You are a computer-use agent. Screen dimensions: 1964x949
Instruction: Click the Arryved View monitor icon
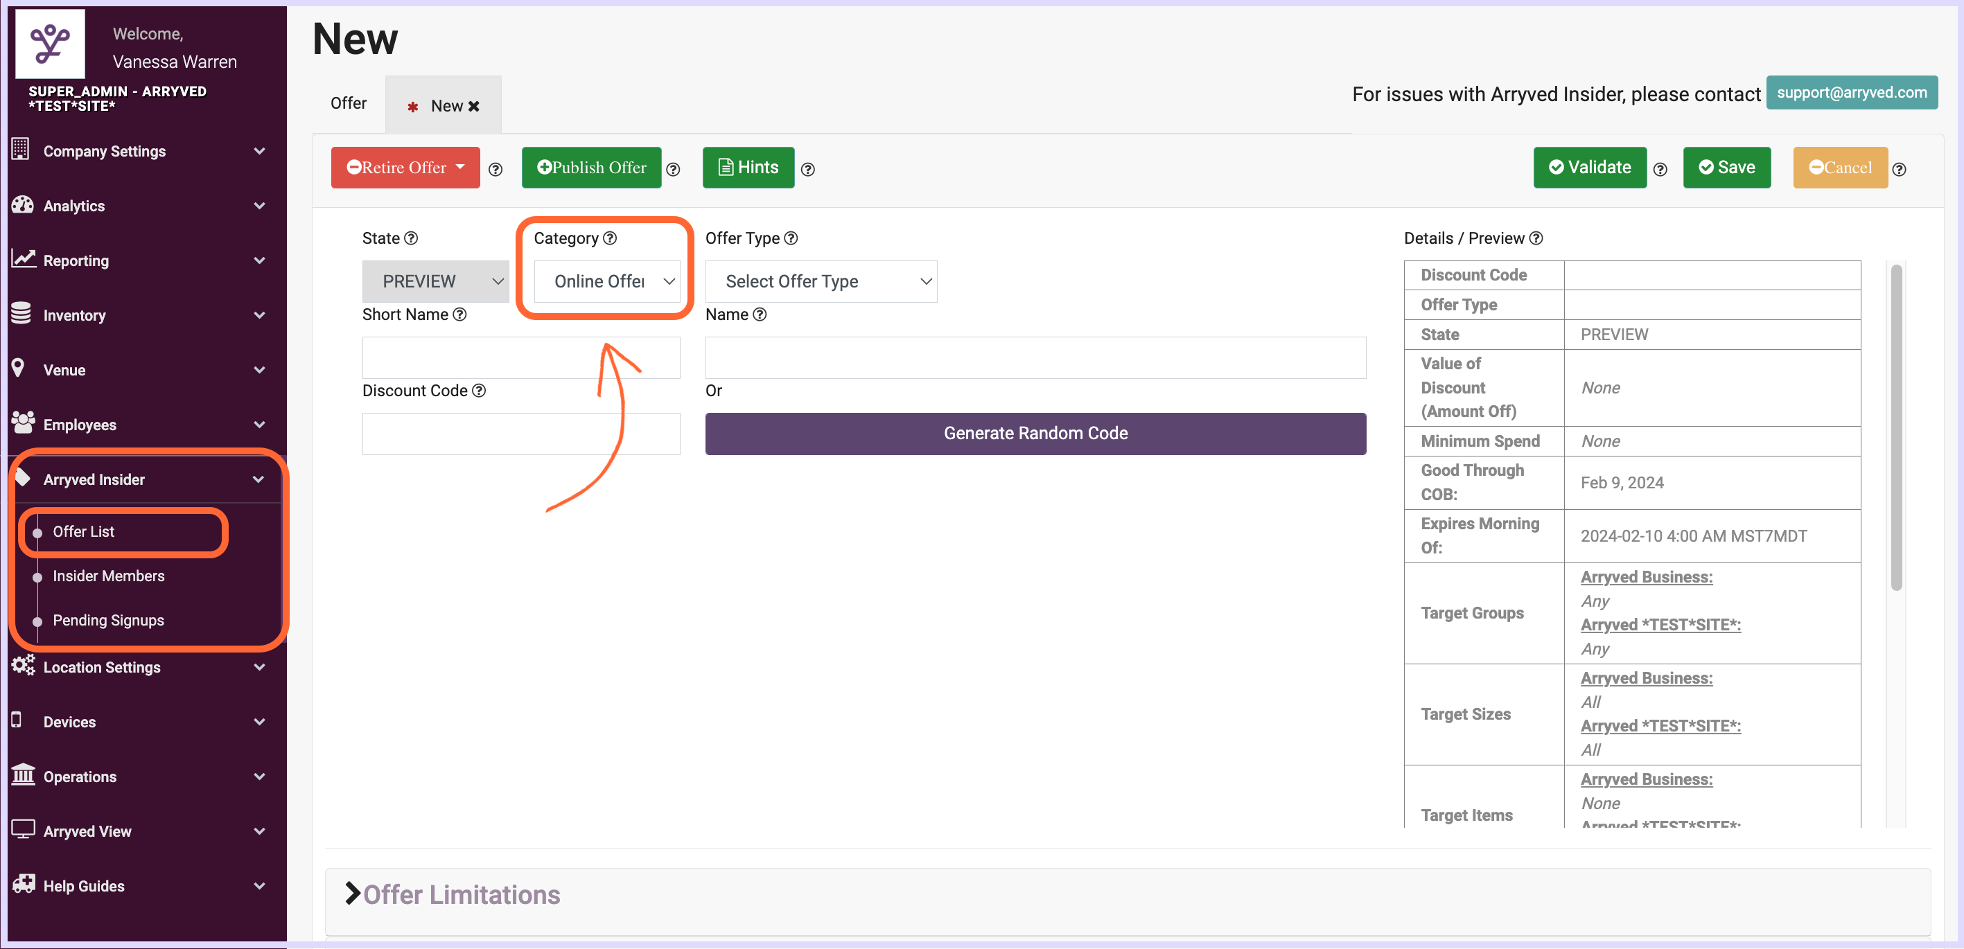point(24,829)
